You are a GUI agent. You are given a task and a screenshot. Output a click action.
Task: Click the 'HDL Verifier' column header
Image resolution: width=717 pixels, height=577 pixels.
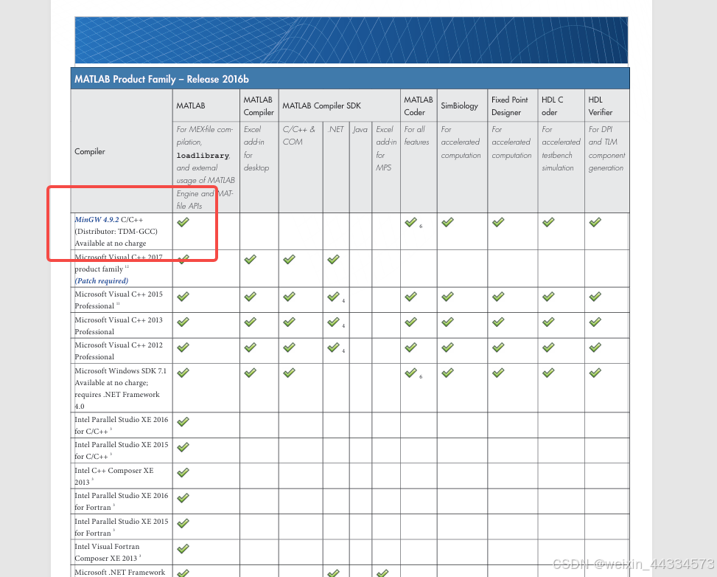(606, 106)
